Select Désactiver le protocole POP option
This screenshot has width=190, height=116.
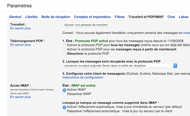tap(64, 54)
